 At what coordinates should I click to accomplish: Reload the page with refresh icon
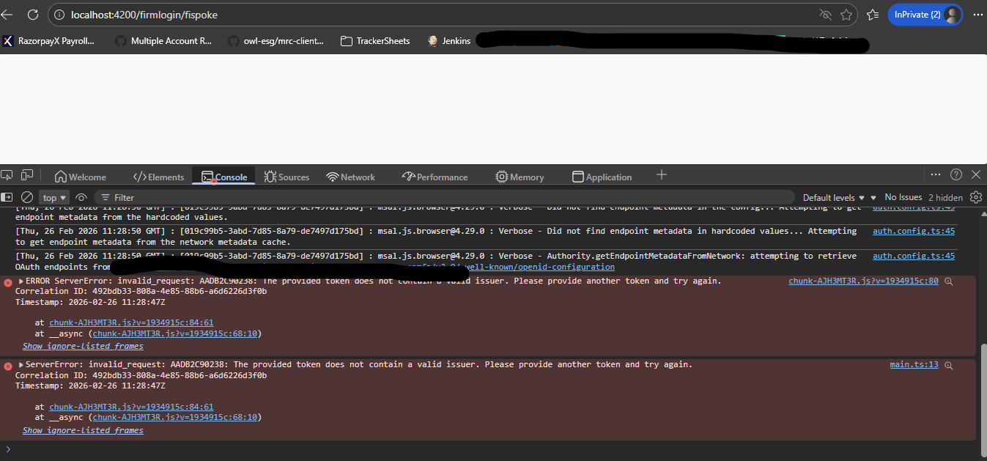tap(33, 15)
